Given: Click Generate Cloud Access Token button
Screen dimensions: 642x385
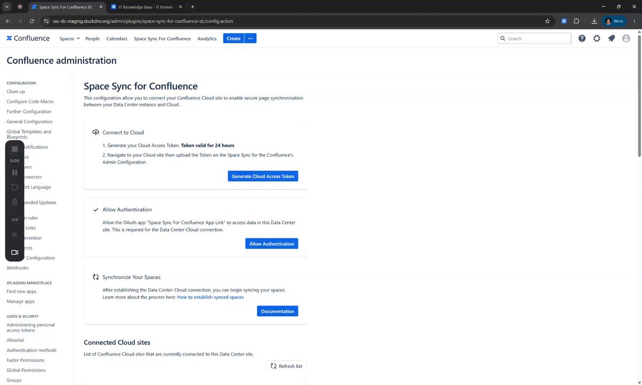Looking at the screenshot, I should [x=263, y=176].
